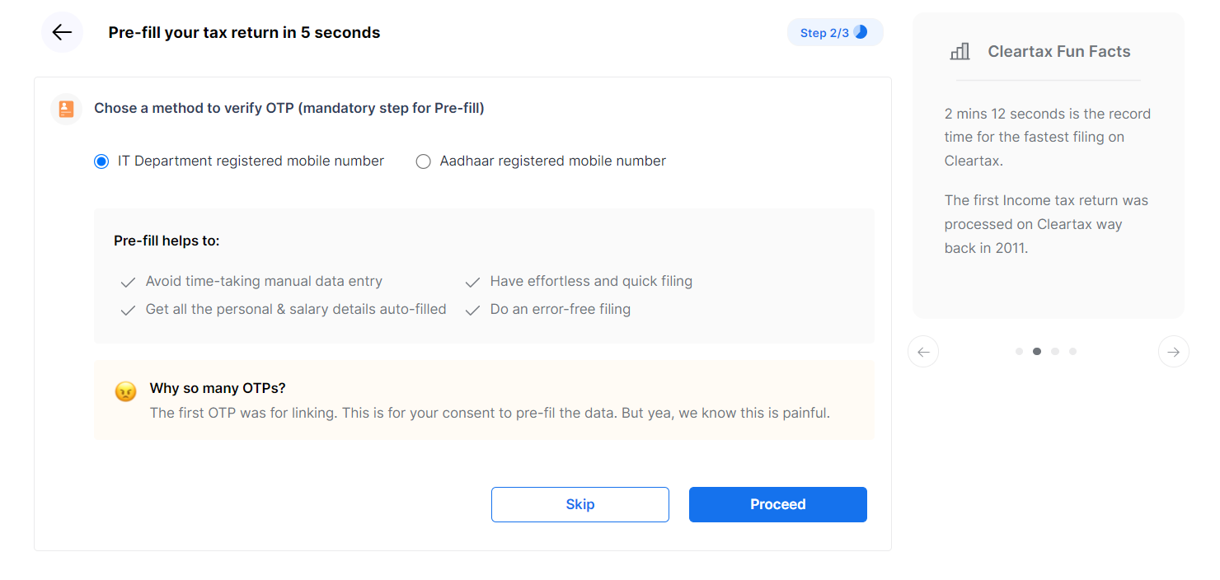Open the Cleartax Fun Facts panel heading
Screen dimensions: 1220x580
(1058, 50)
